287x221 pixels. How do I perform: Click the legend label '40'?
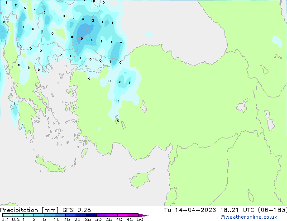(119, 219)
